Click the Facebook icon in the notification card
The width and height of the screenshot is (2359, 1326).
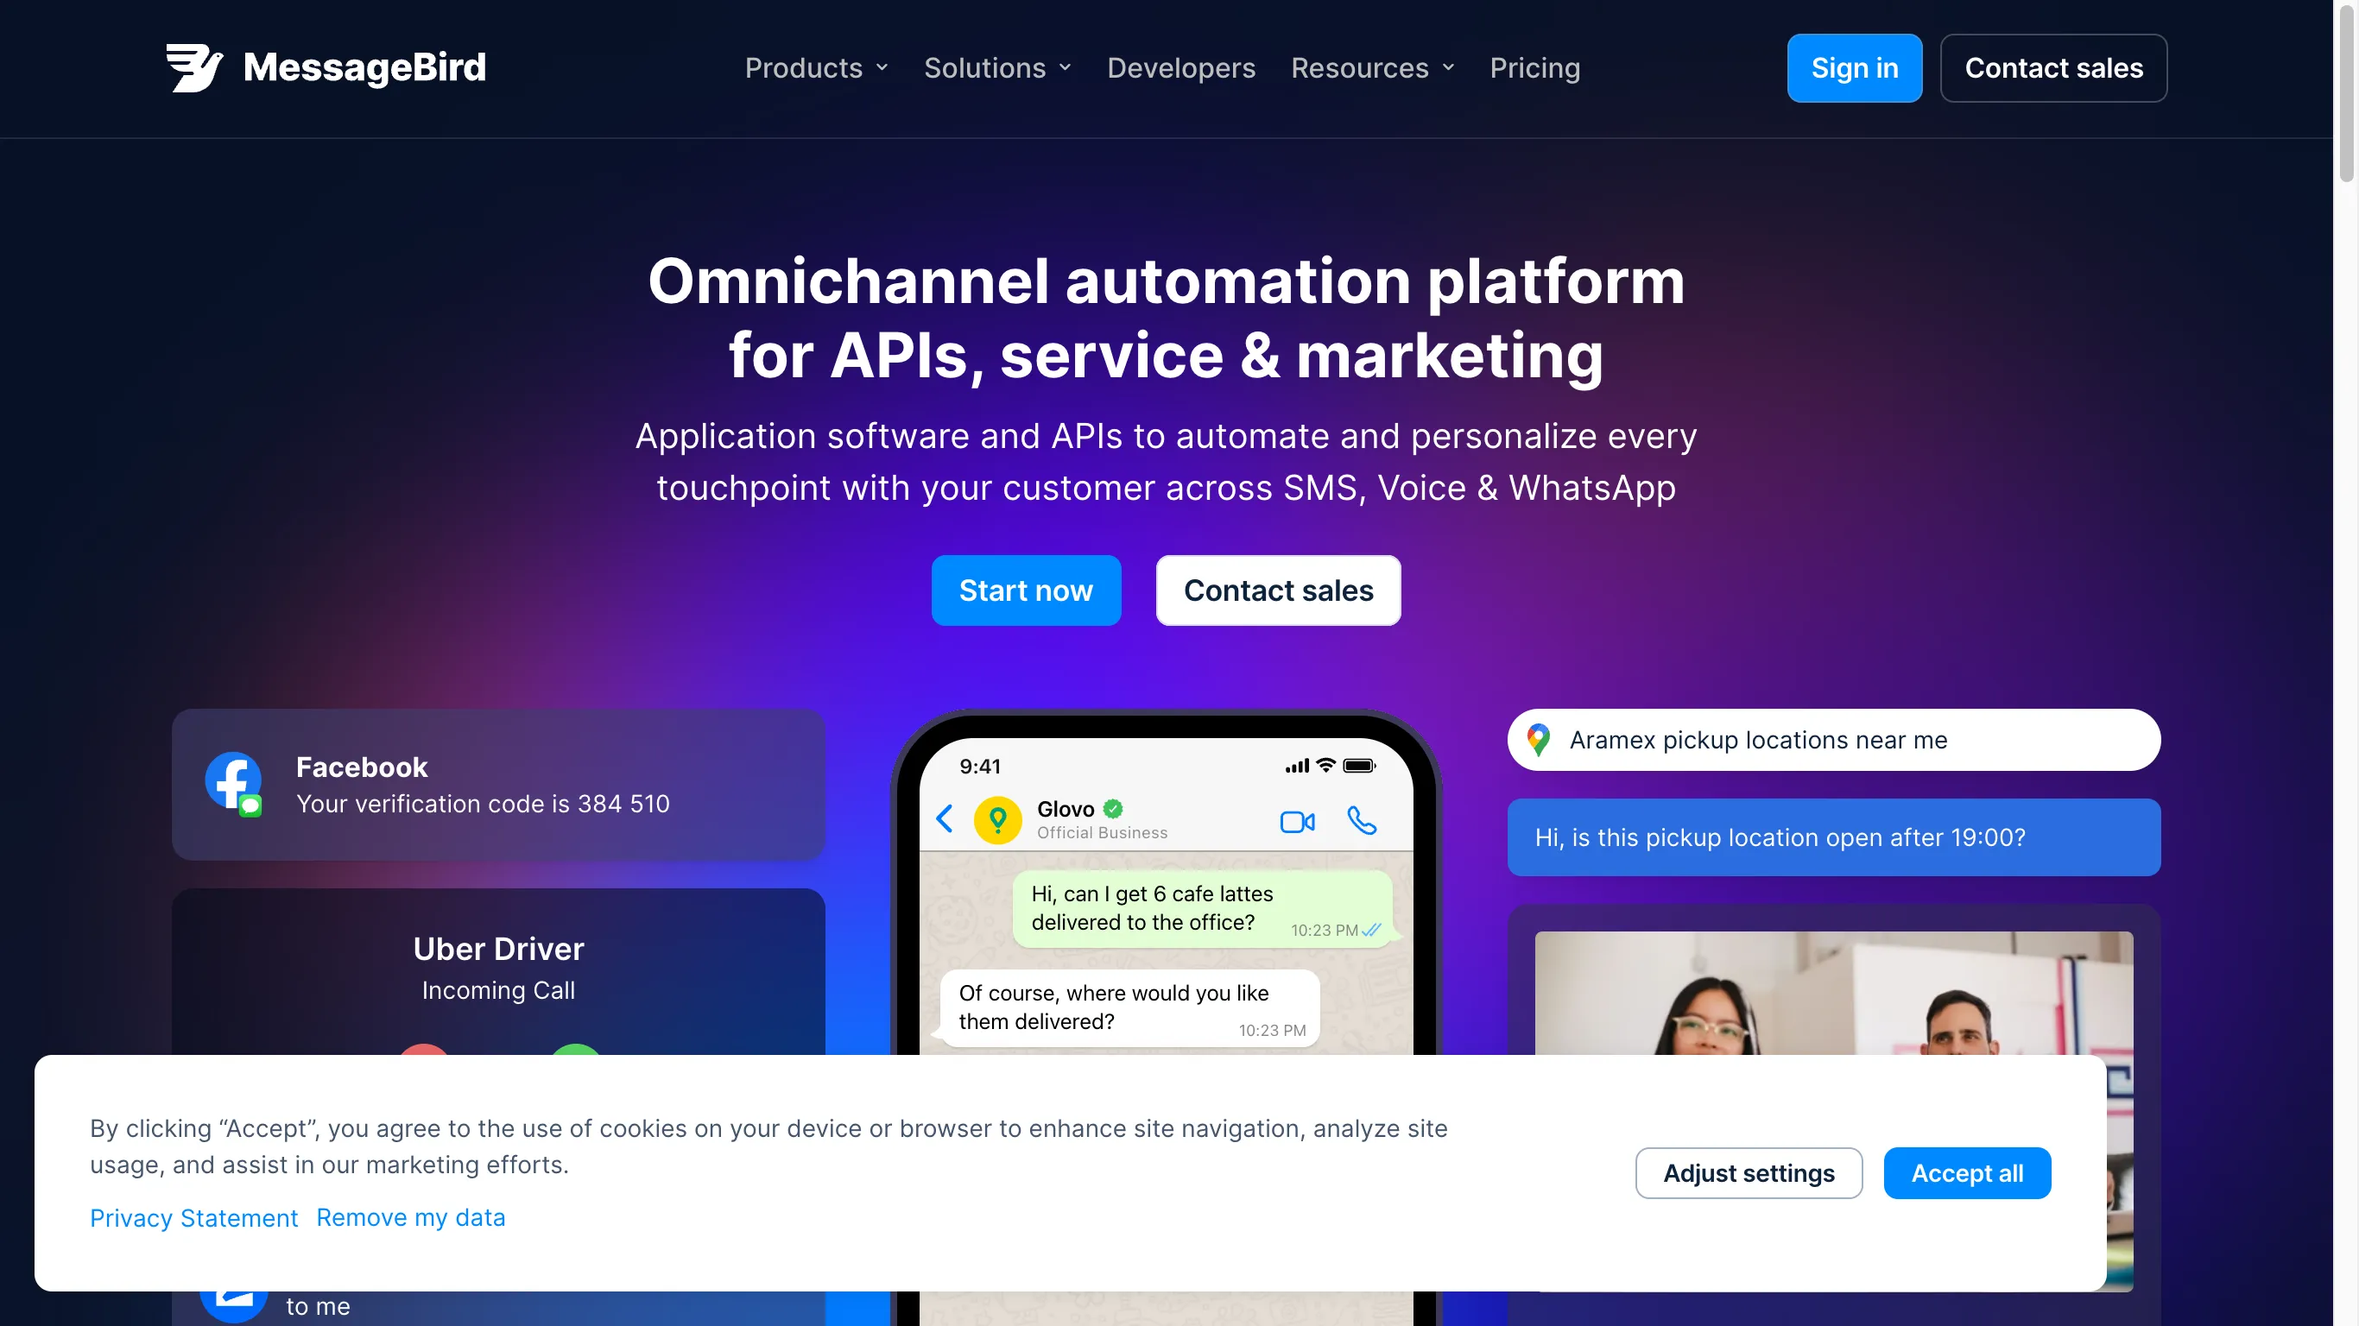pyautogui.click(x=231, y=784)
